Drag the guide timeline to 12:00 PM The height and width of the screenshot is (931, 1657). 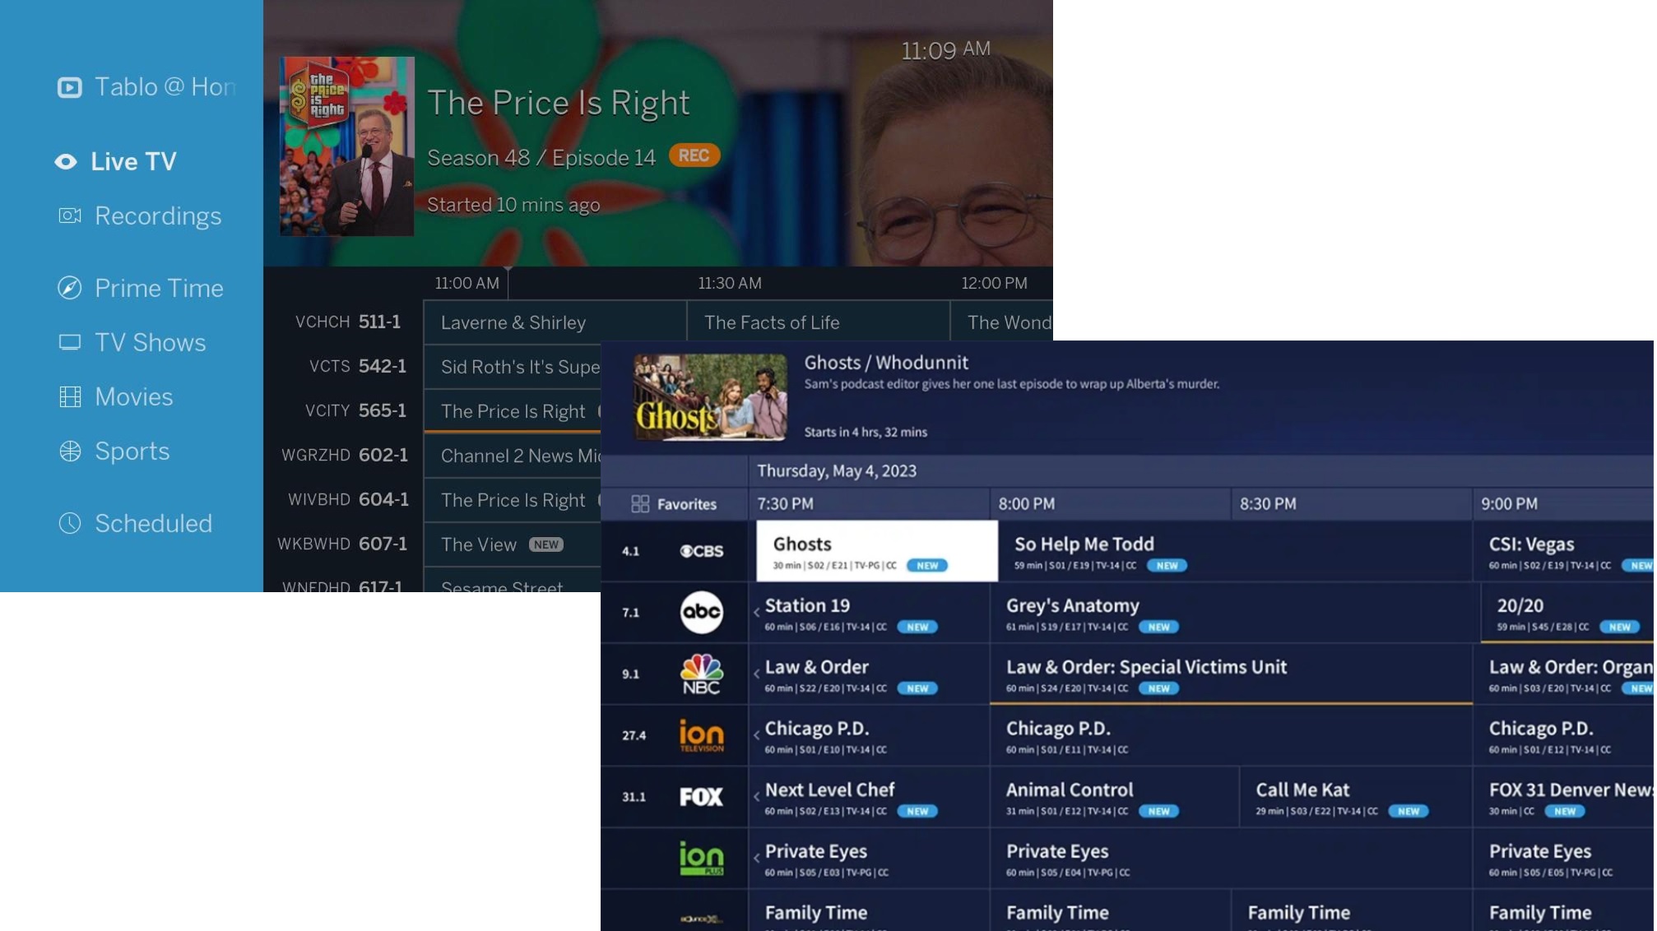994,282
